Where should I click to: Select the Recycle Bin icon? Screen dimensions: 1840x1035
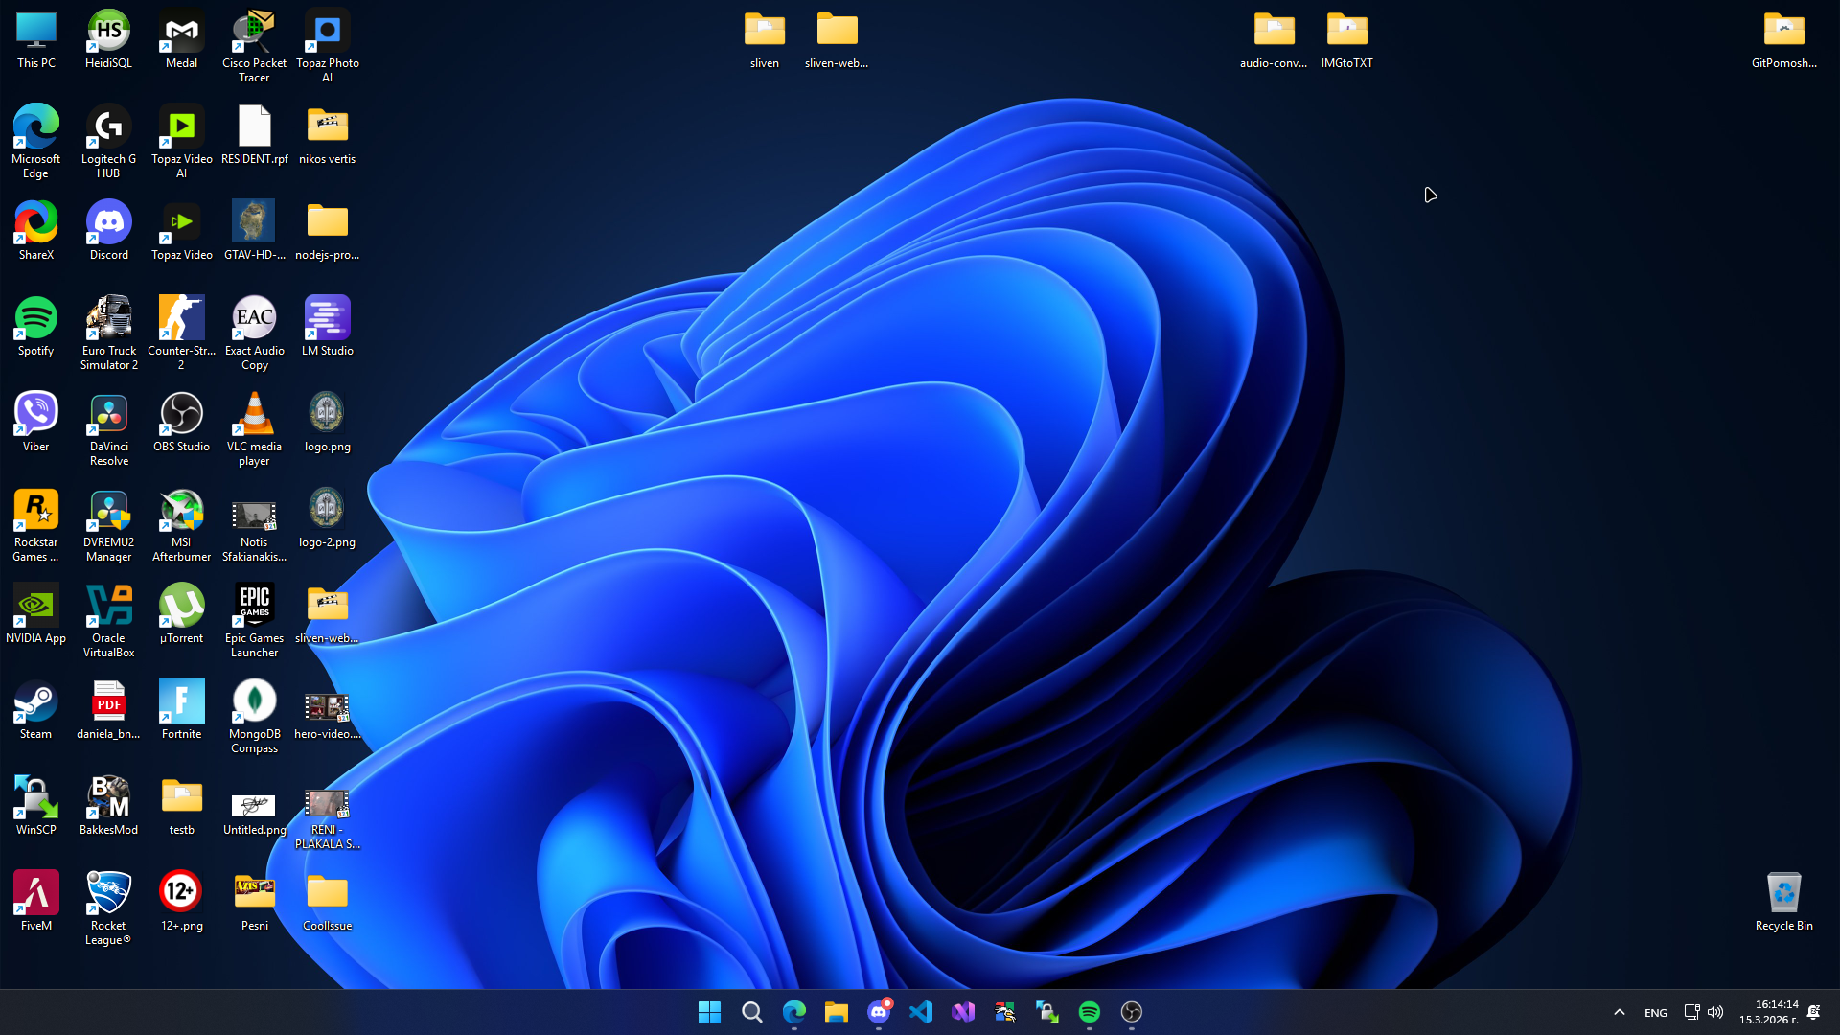tap(1784, 903)
